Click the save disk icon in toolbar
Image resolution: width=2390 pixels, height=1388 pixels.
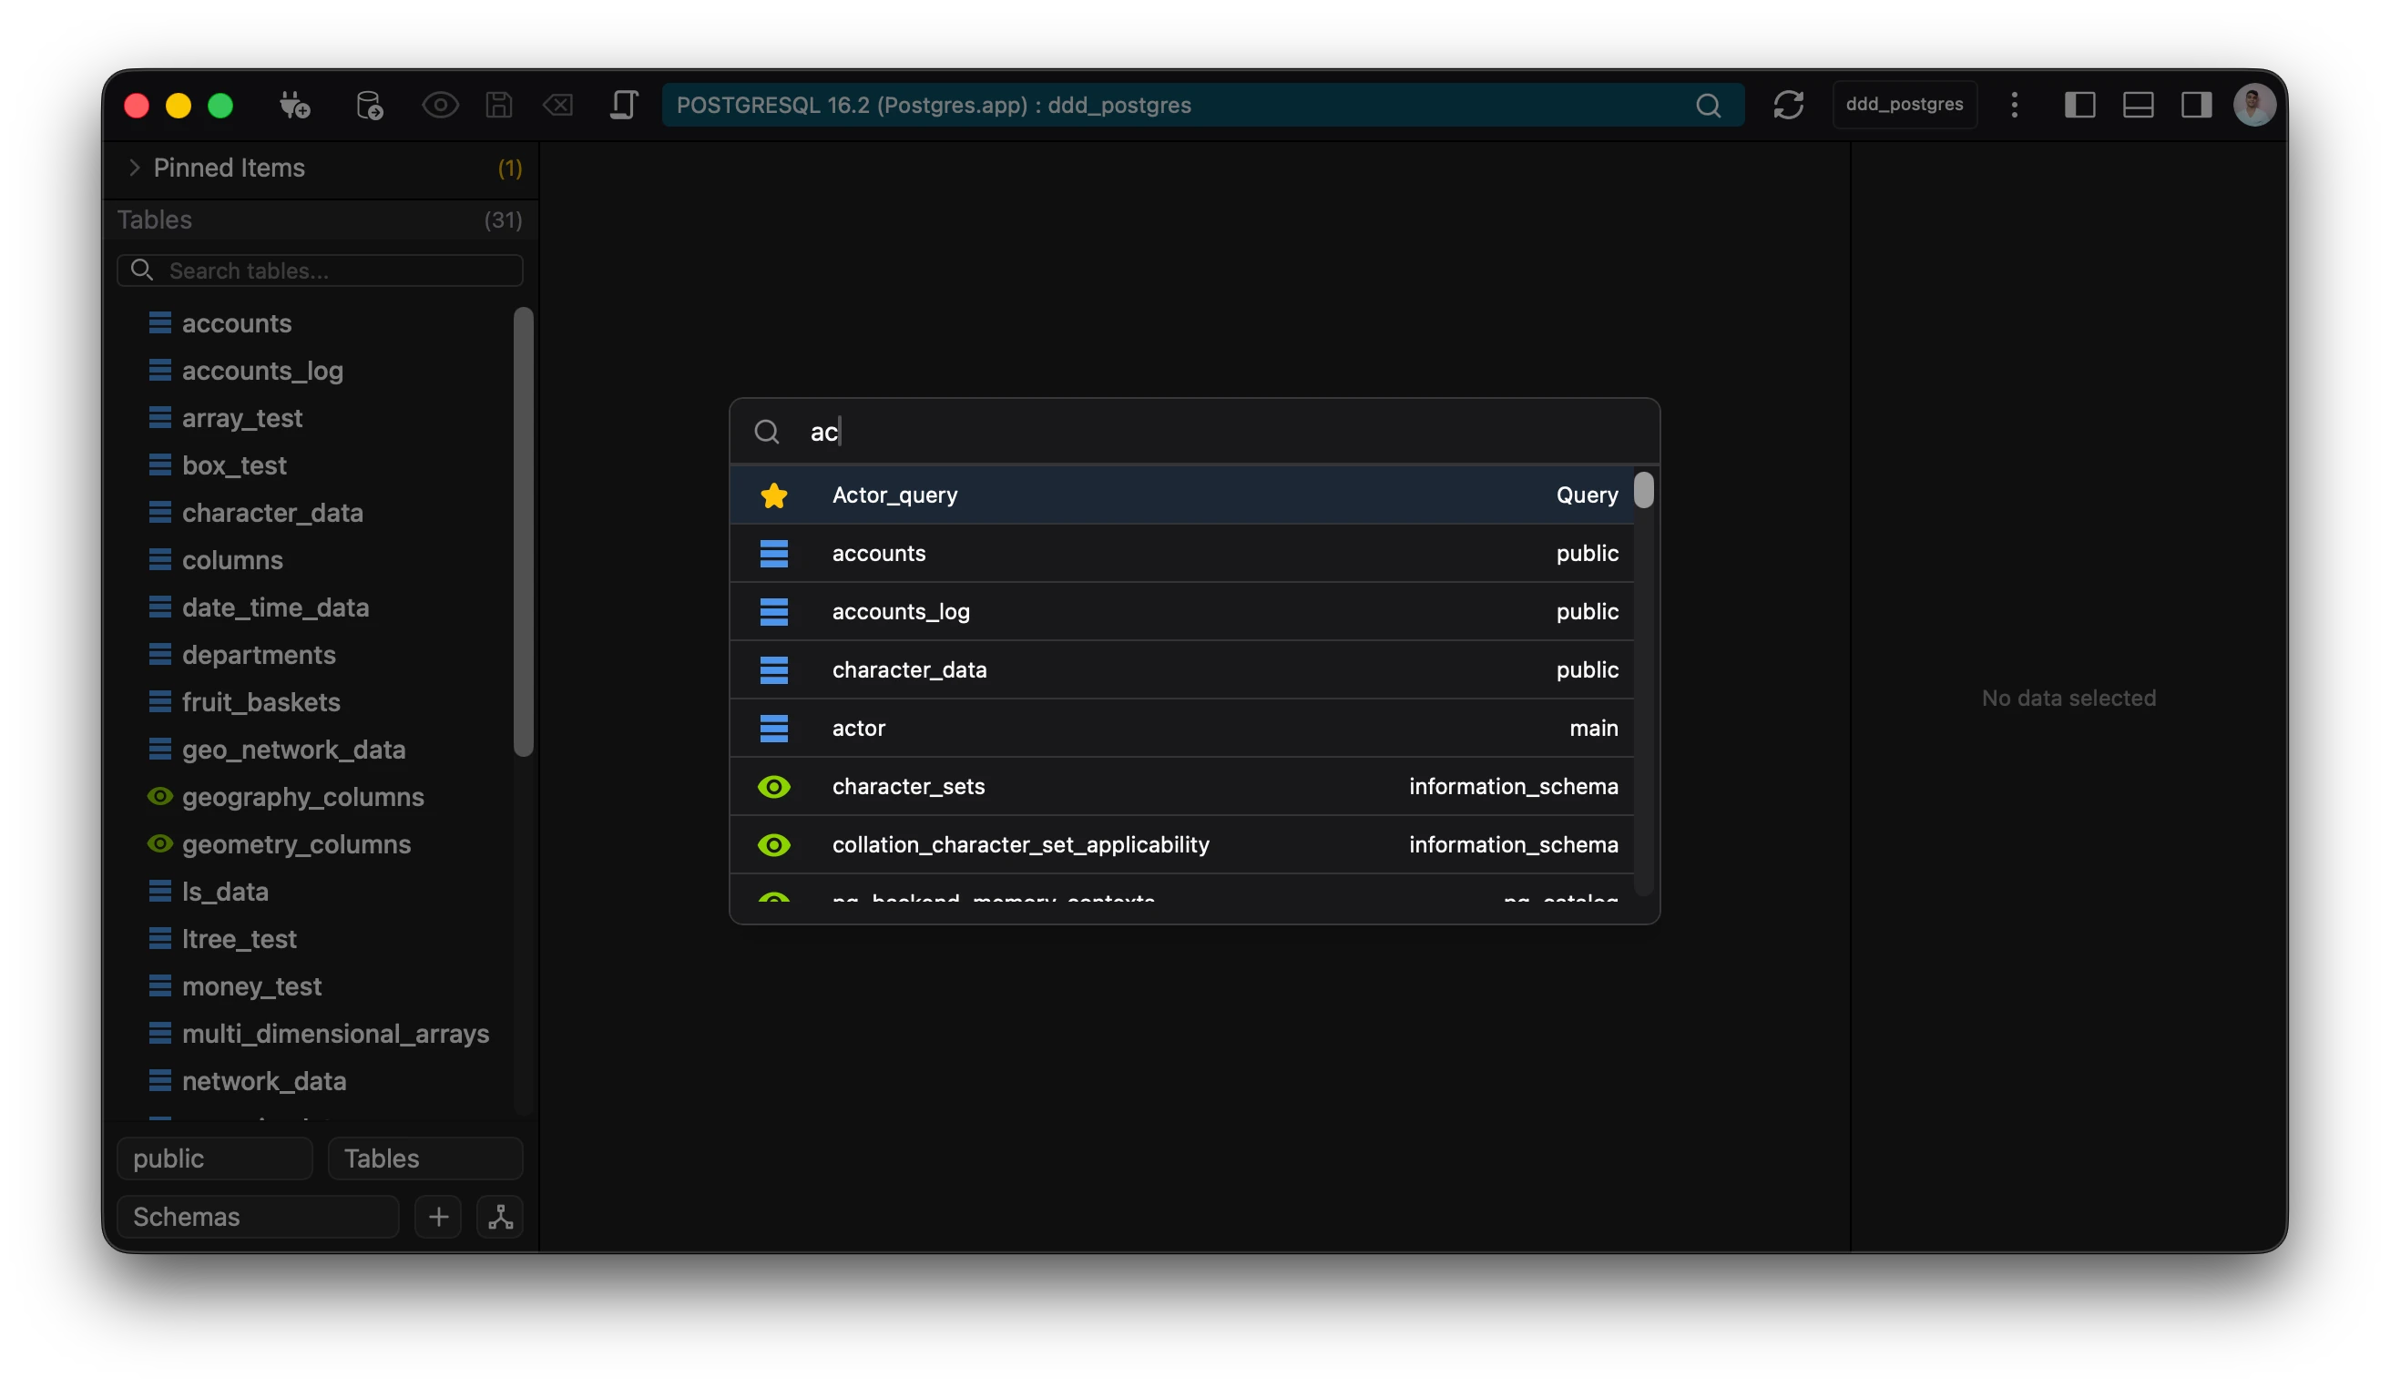pos(499,106)
